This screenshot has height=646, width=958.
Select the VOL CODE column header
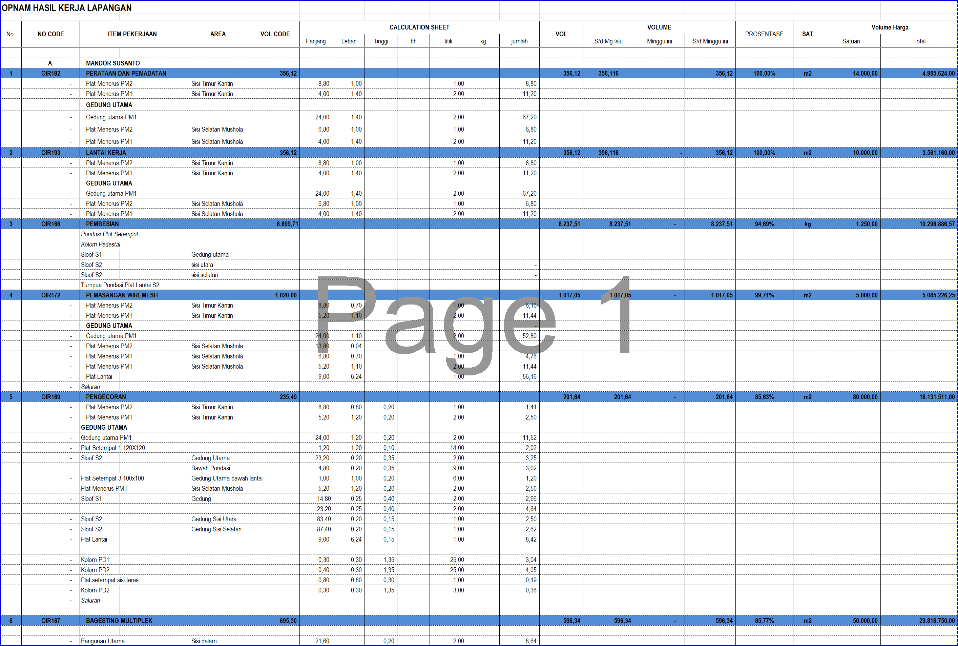point(275,34)
